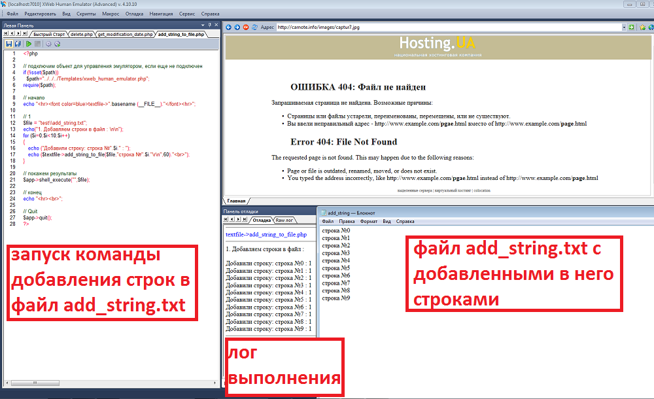
Task: Click the 'строка №5' line in Notepad
Action: [x=336, y=268]
